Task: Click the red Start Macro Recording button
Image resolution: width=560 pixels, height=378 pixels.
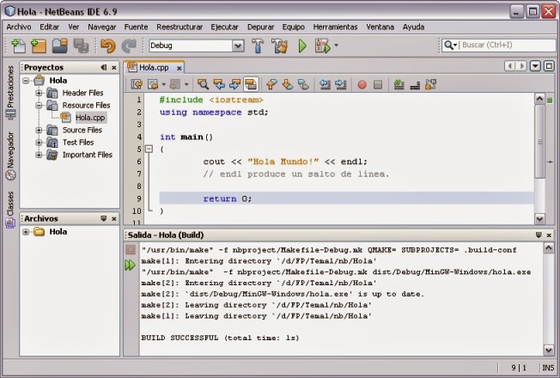Action: [362, 85]
